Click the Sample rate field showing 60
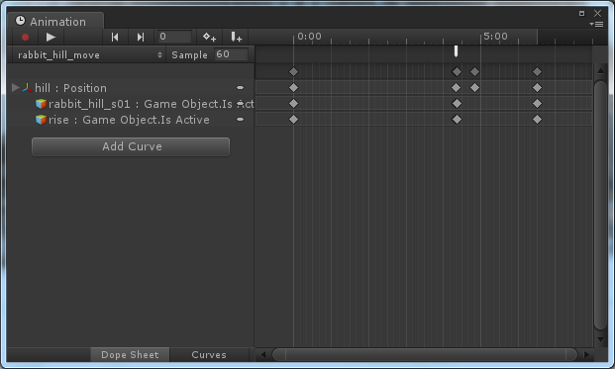 [231, 54]
